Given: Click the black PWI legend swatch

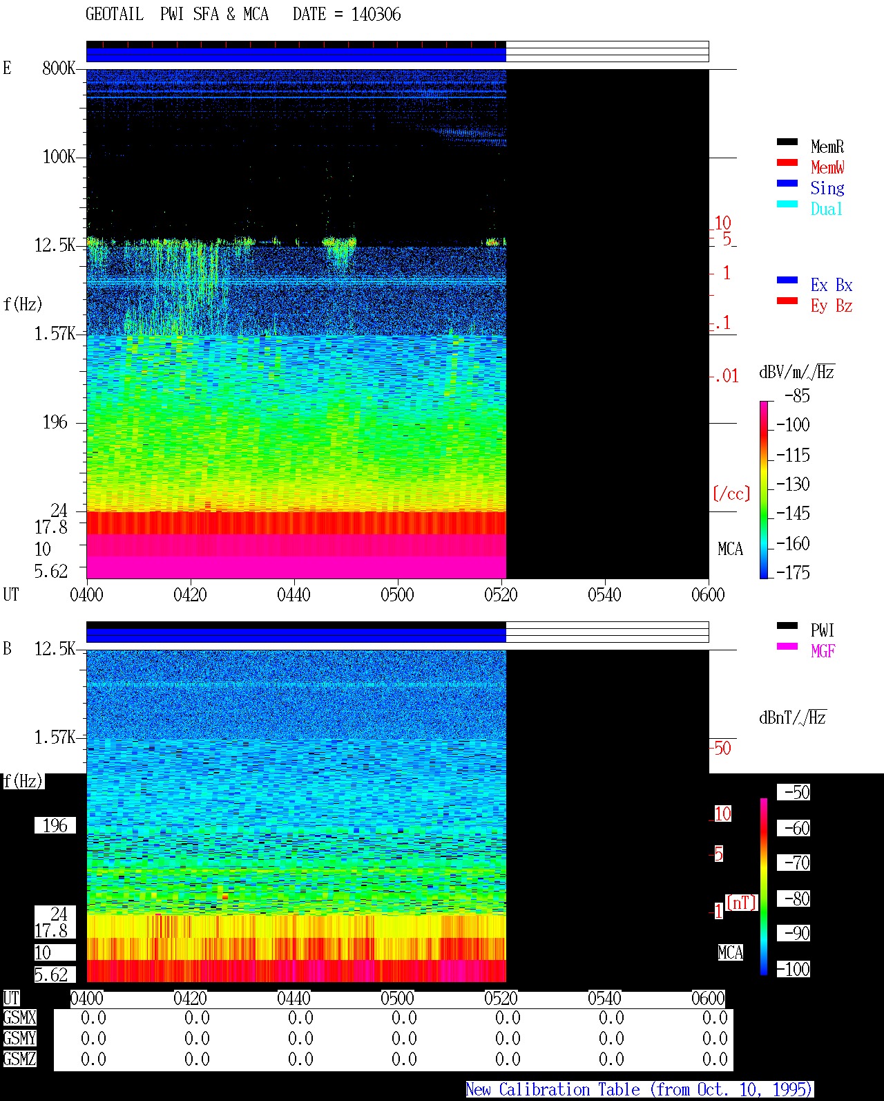Looking at the screenshot, I should click(787, 625).
